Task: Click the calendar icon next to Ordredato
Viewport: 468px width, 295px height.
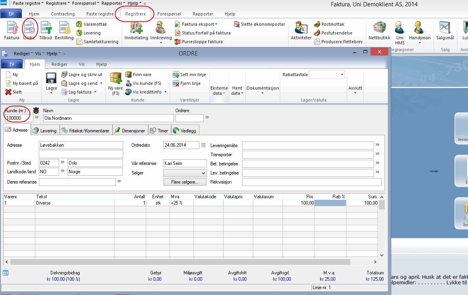Action: [204, 145]
